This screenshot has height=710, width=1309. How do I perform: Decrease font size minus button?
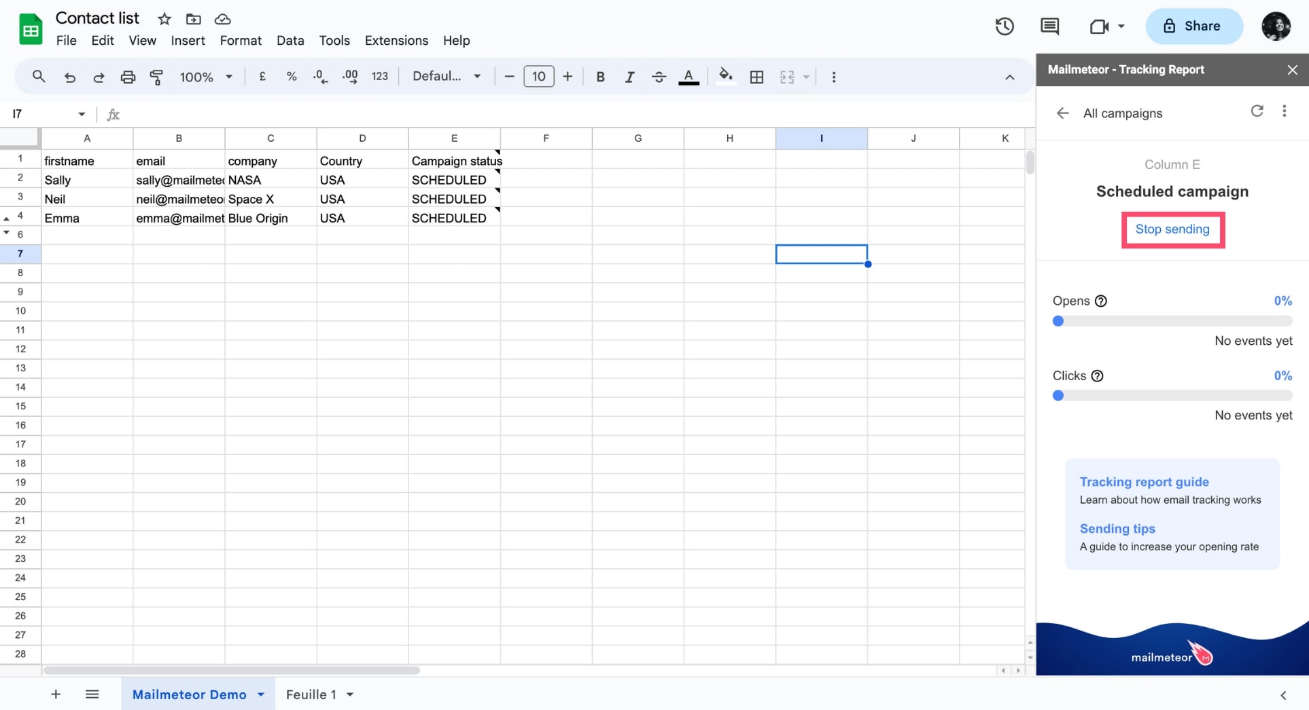pyautogui.click(x=509, y=77)
